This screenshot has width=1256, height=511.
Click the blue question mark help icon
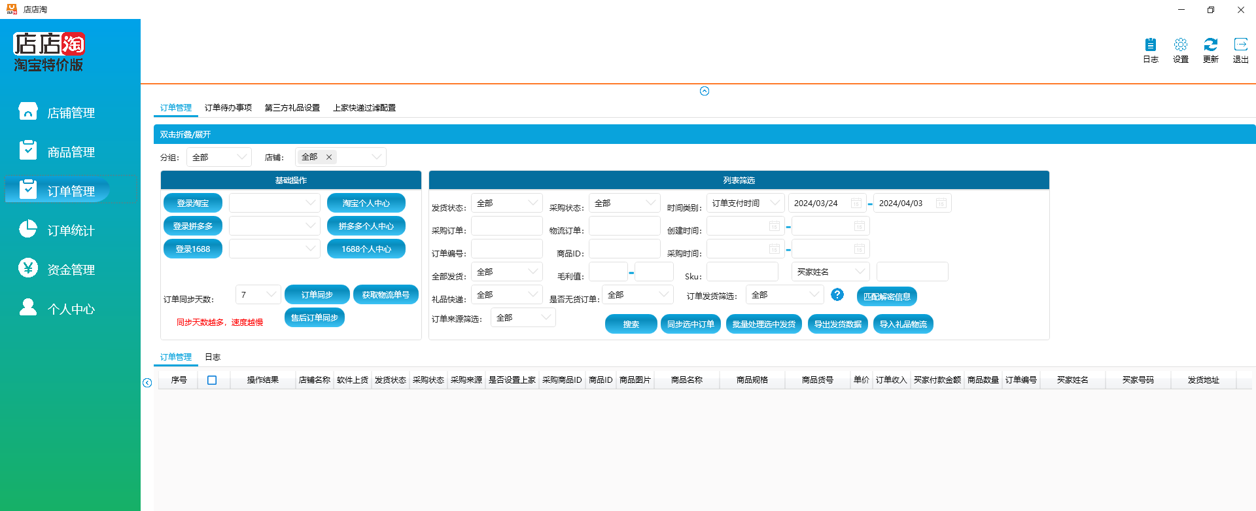tap(837, 294)
